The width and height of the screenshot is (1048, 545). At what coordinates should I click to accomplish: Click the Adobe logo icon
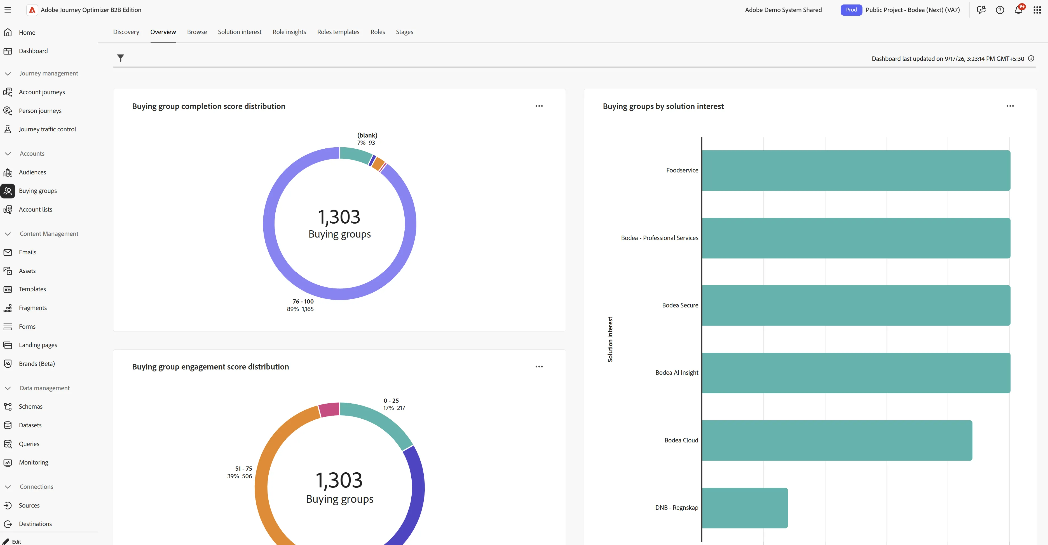32,10
